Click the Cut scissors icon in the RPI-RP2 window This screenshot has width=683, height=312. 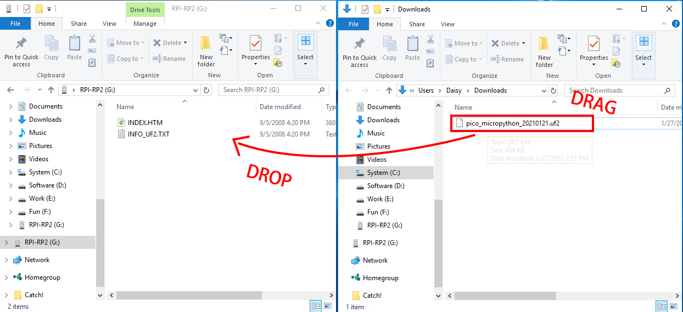(x=92, y=39)
